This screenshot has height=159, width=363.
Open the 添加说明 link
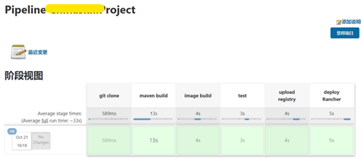(x=351, y=22)
